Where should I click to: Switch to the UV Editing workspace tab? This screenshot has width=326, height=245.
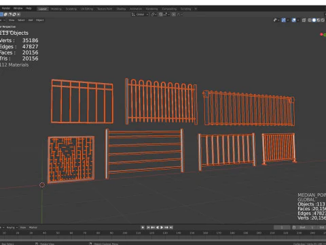[87, 9]
